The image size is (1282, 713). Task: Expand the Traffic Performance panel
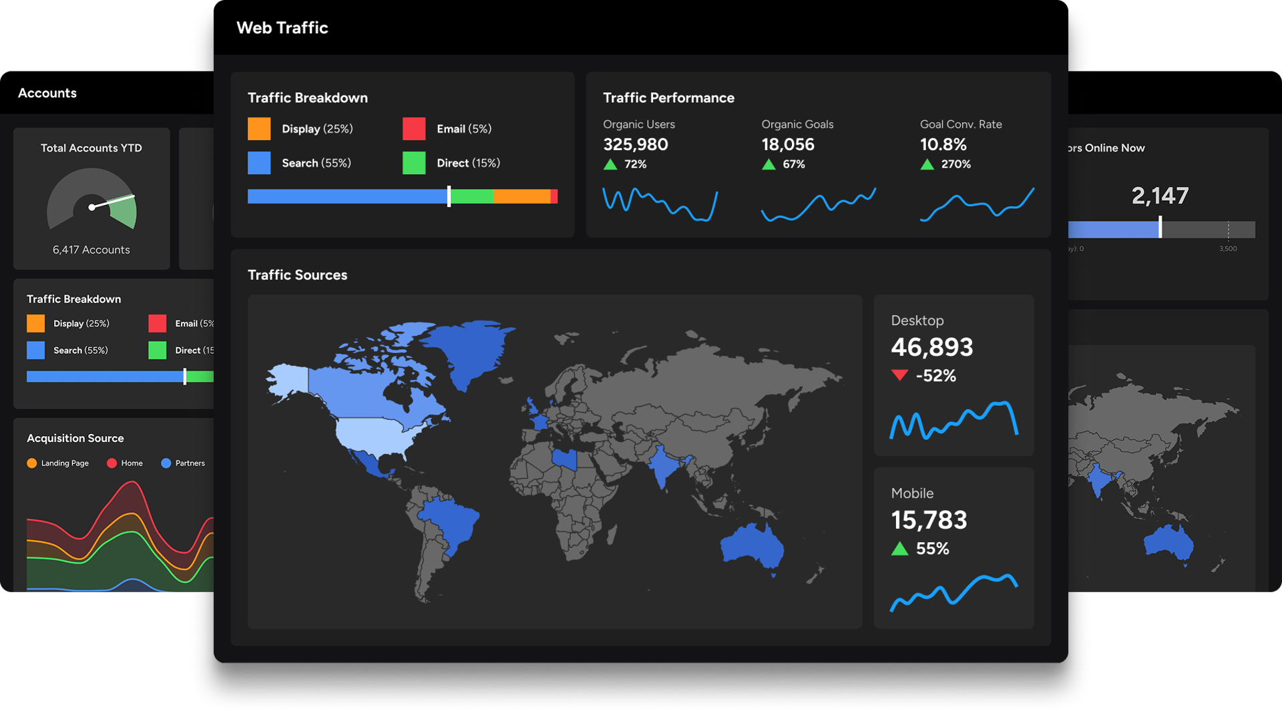[668, 97]
